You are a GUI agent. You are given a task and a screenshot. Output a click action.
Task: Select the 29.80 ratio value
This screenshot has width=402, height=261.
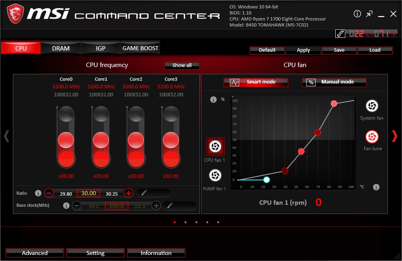(x=66, y=194)
